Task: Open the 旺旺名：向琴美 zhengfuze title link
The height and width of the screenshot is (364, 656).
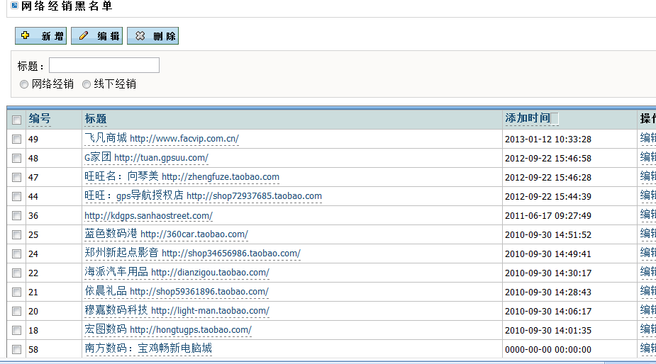Action: (x=182, y=176)
